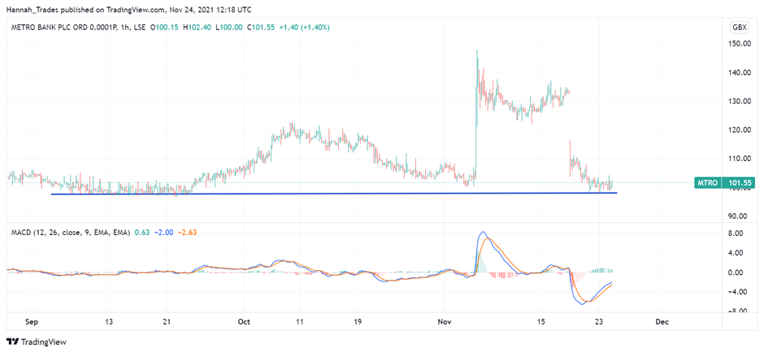Click the 140.00 price axis label
This screenshot has width=764, height=353.
click(738, 72)
